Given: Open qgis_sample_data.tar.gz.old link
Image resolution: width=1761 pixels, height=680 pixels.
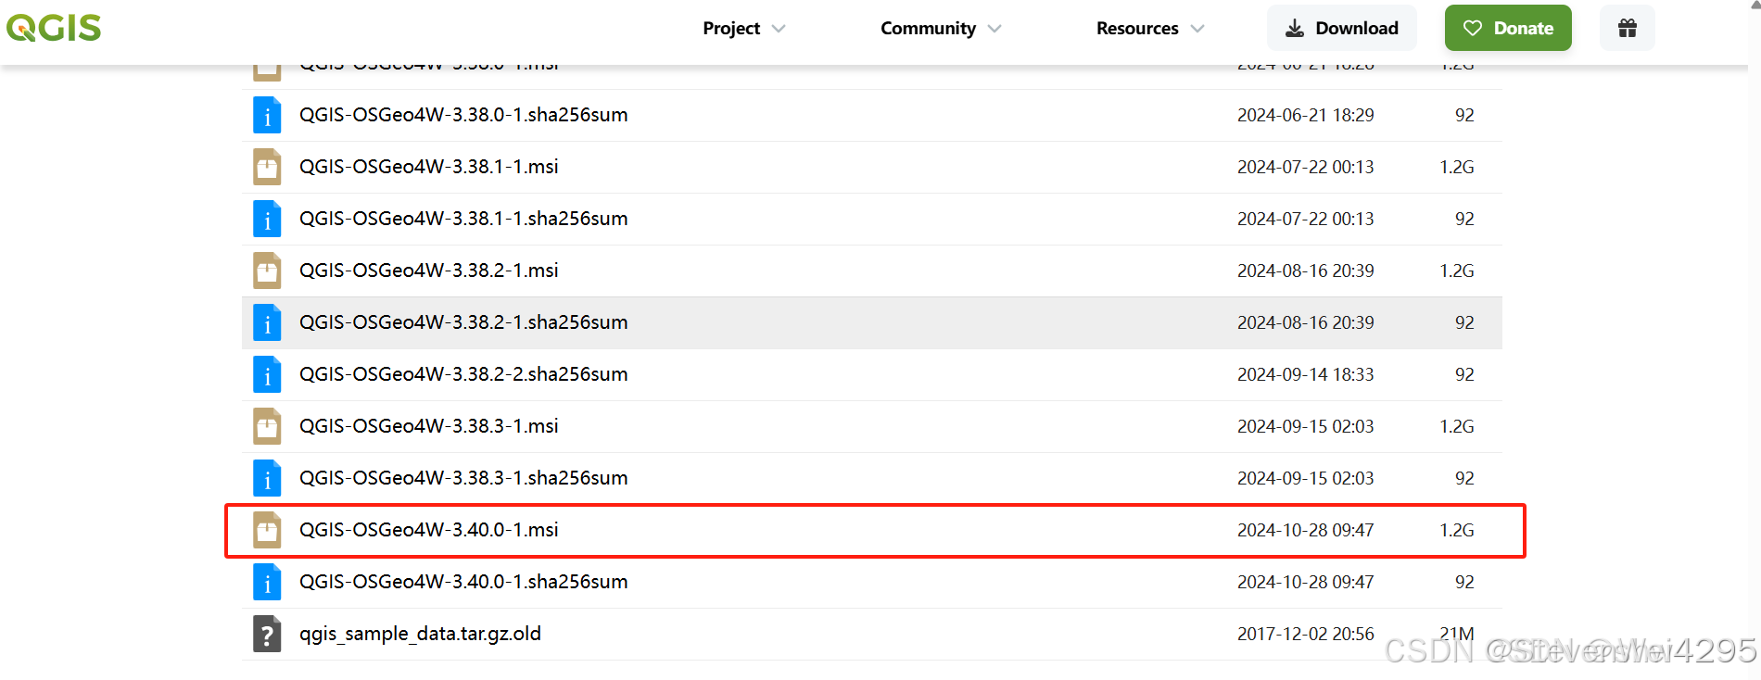Looking at the screenshot, I should tap(420, 634).
